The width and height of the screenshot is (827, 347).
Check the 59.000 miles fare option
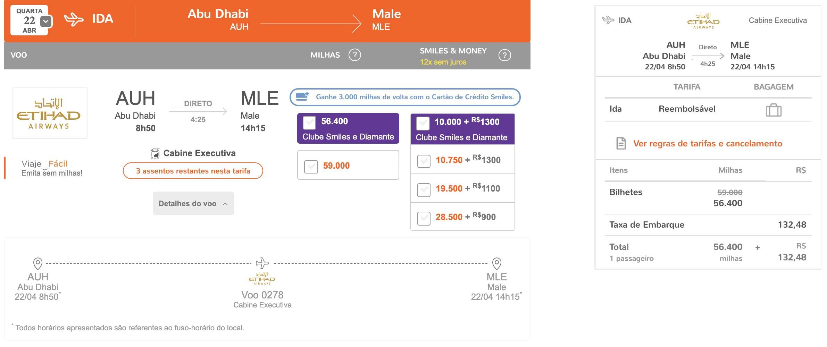click(311, 167)
